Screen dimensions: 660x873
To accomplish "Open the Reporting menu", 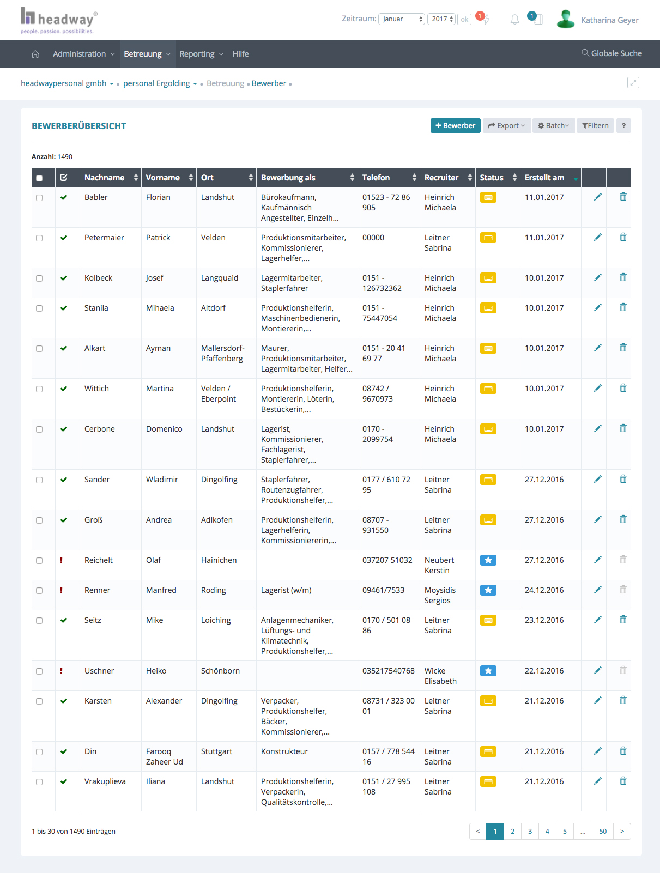I will pyautogui.click(x=201, y=54).
